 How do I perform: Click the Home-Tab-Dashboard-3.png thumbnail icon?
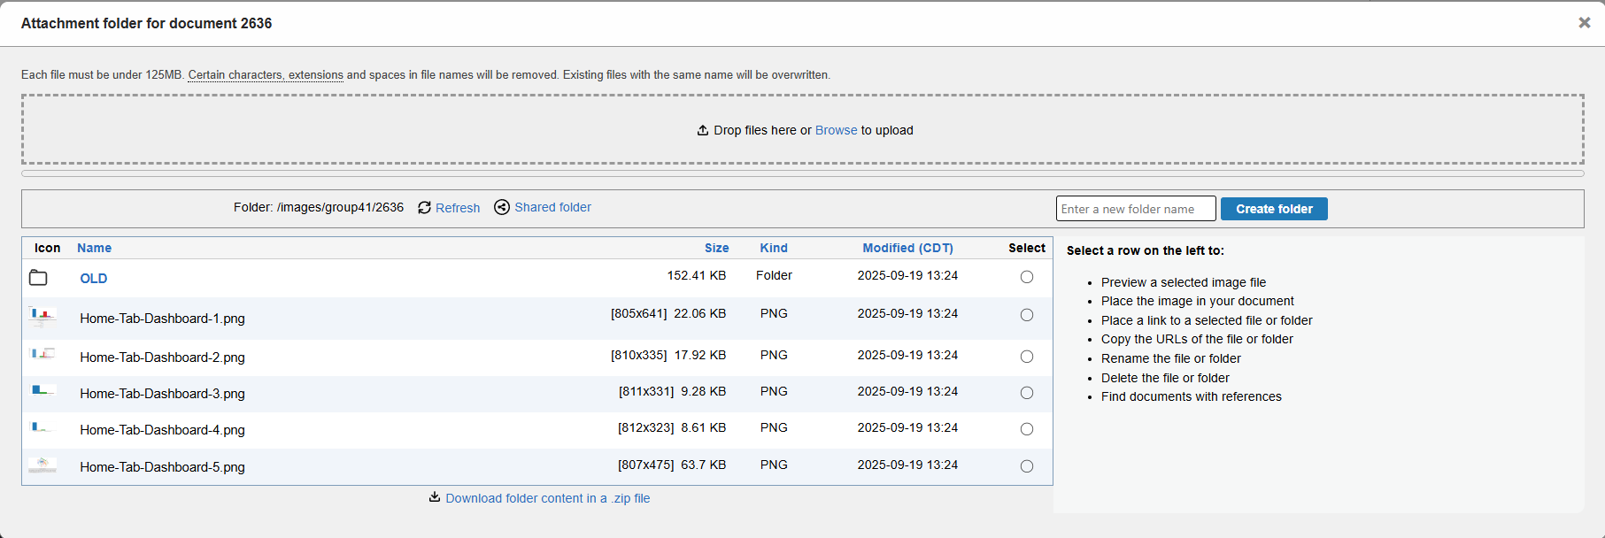coord(42,390)
